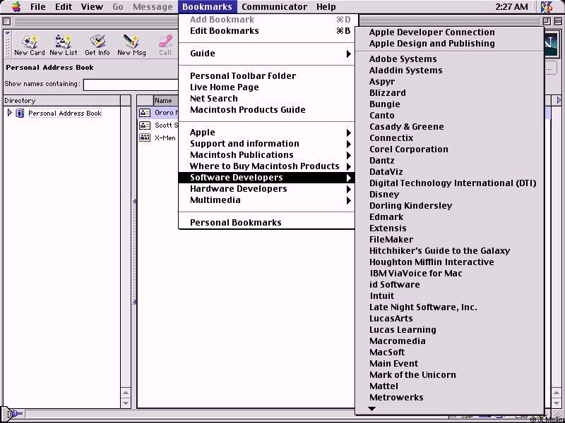This screenshot has width=565, height=423.
Task: Select Personal Bookmarks entry
Action: [267, 223]
